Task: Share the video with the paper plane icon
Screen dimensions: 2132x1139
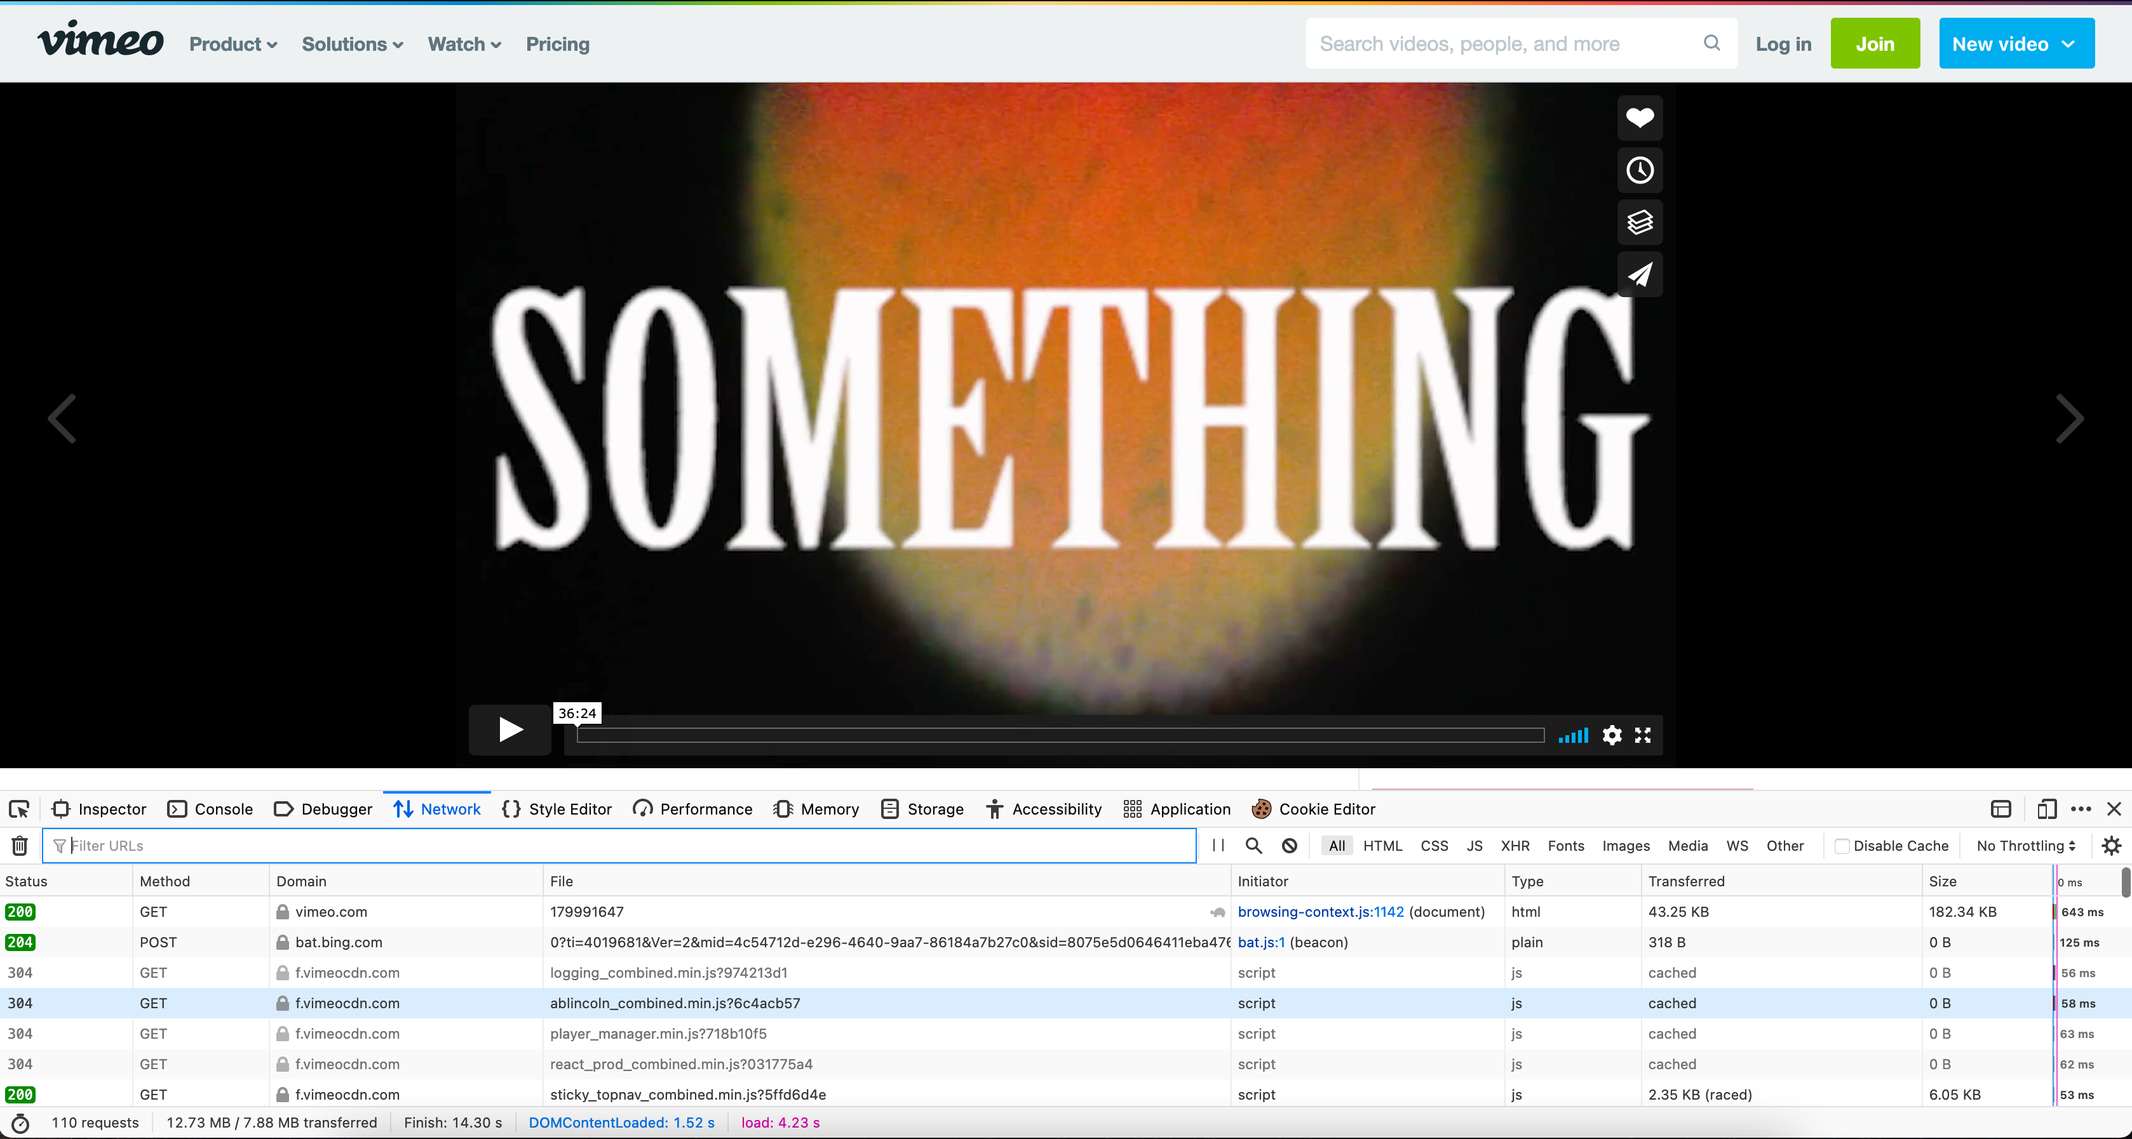Action: point(1640,274)
